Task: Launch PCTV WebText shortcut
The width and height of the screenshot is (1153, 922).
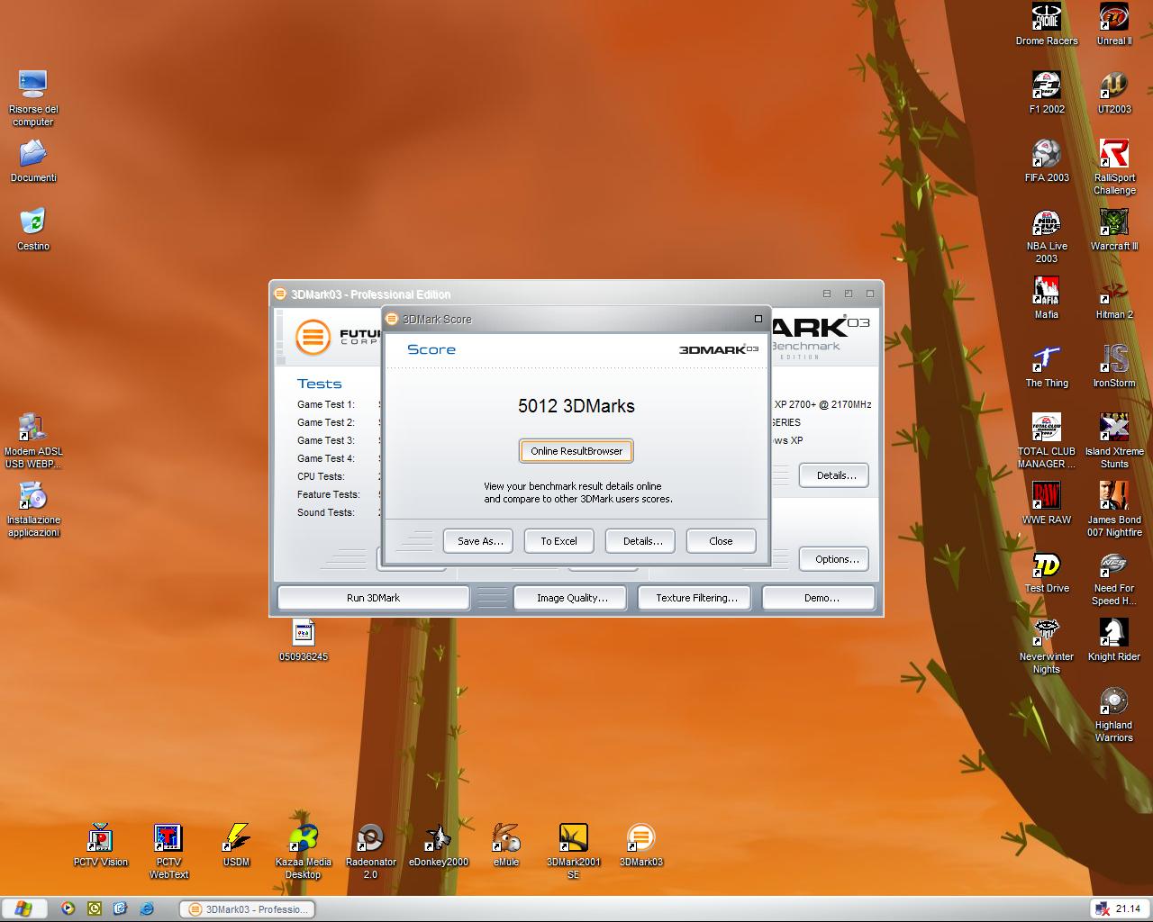Action: tap(168, 852)
